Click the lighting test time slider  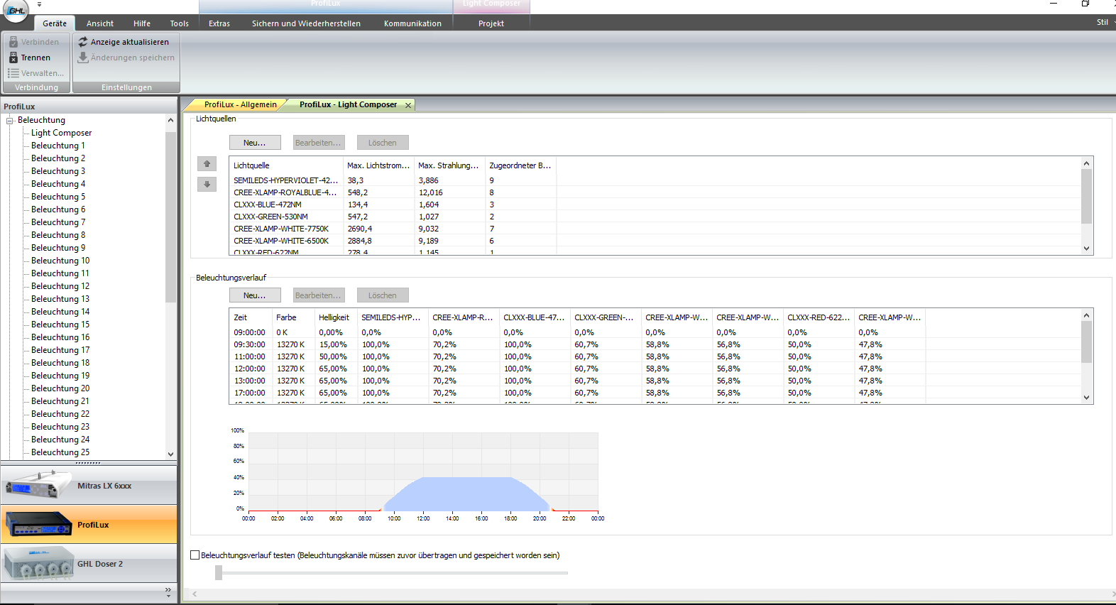coord(219,572)
